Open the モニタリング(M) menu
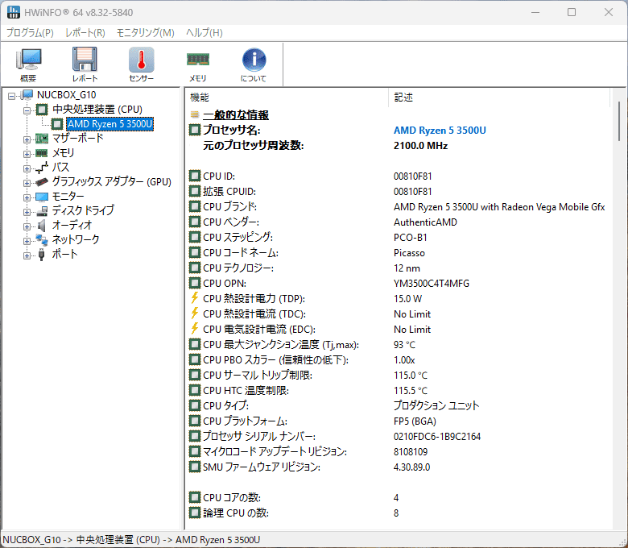 click(x=145, y=33)
